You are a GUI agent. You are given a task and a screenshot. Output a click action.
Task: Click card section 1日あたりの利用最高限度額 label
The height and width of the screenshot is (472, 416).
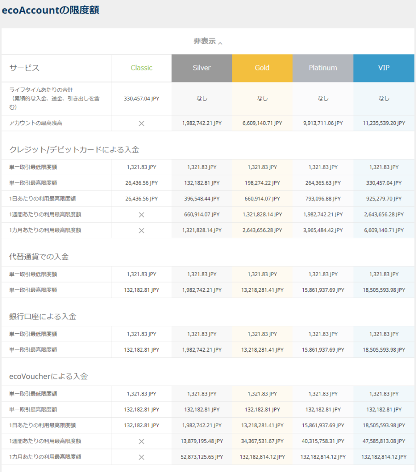coord(42,199)
